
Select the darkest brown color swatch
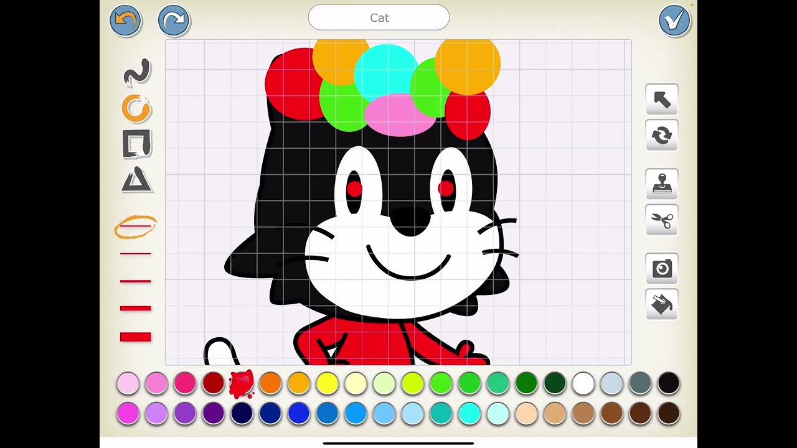(x=669, y=413)
